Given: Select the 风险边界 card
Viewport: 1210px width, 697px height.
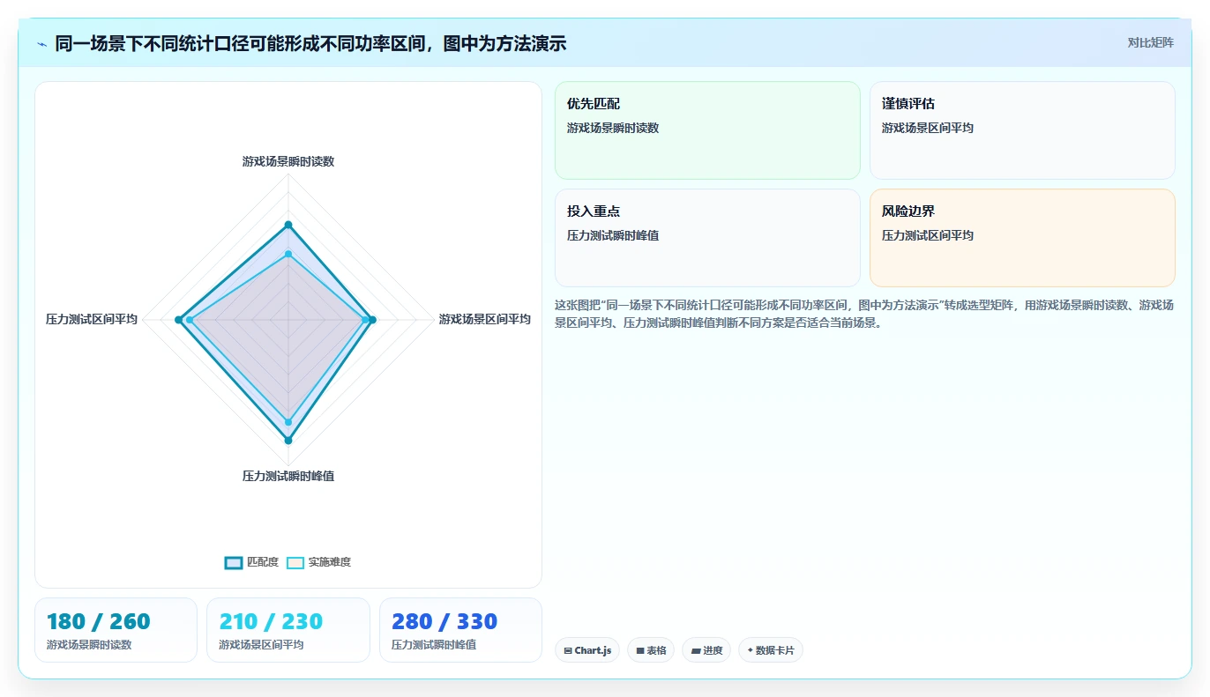Looking at the screenshot, I should point(1022,238).
